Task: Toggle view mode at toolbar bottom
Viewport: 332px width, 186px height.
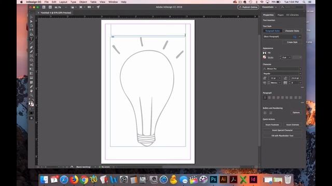Action: pos(31,118)
